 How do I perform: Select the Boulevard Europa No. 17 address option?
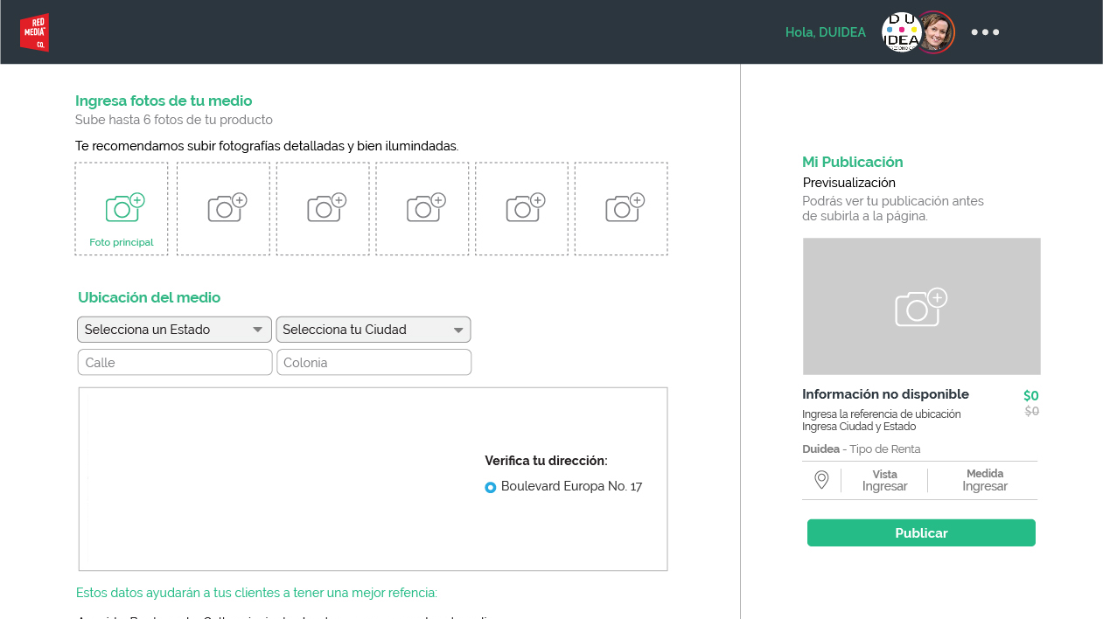(x=491, y=487)
